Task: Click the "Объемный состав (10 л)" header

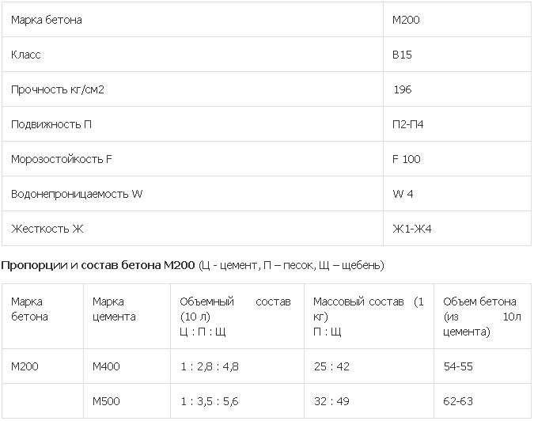Action: [x=235, y=309]
